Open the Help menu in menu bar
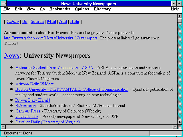 coord(175,9)
